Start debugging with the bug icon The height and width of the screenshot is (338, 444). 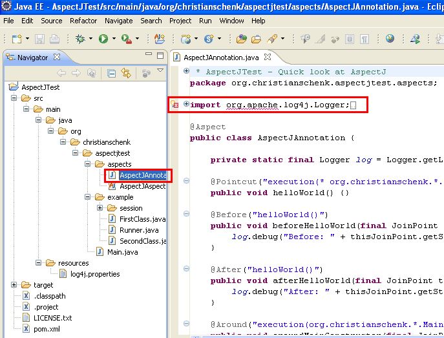click(80, 39)
